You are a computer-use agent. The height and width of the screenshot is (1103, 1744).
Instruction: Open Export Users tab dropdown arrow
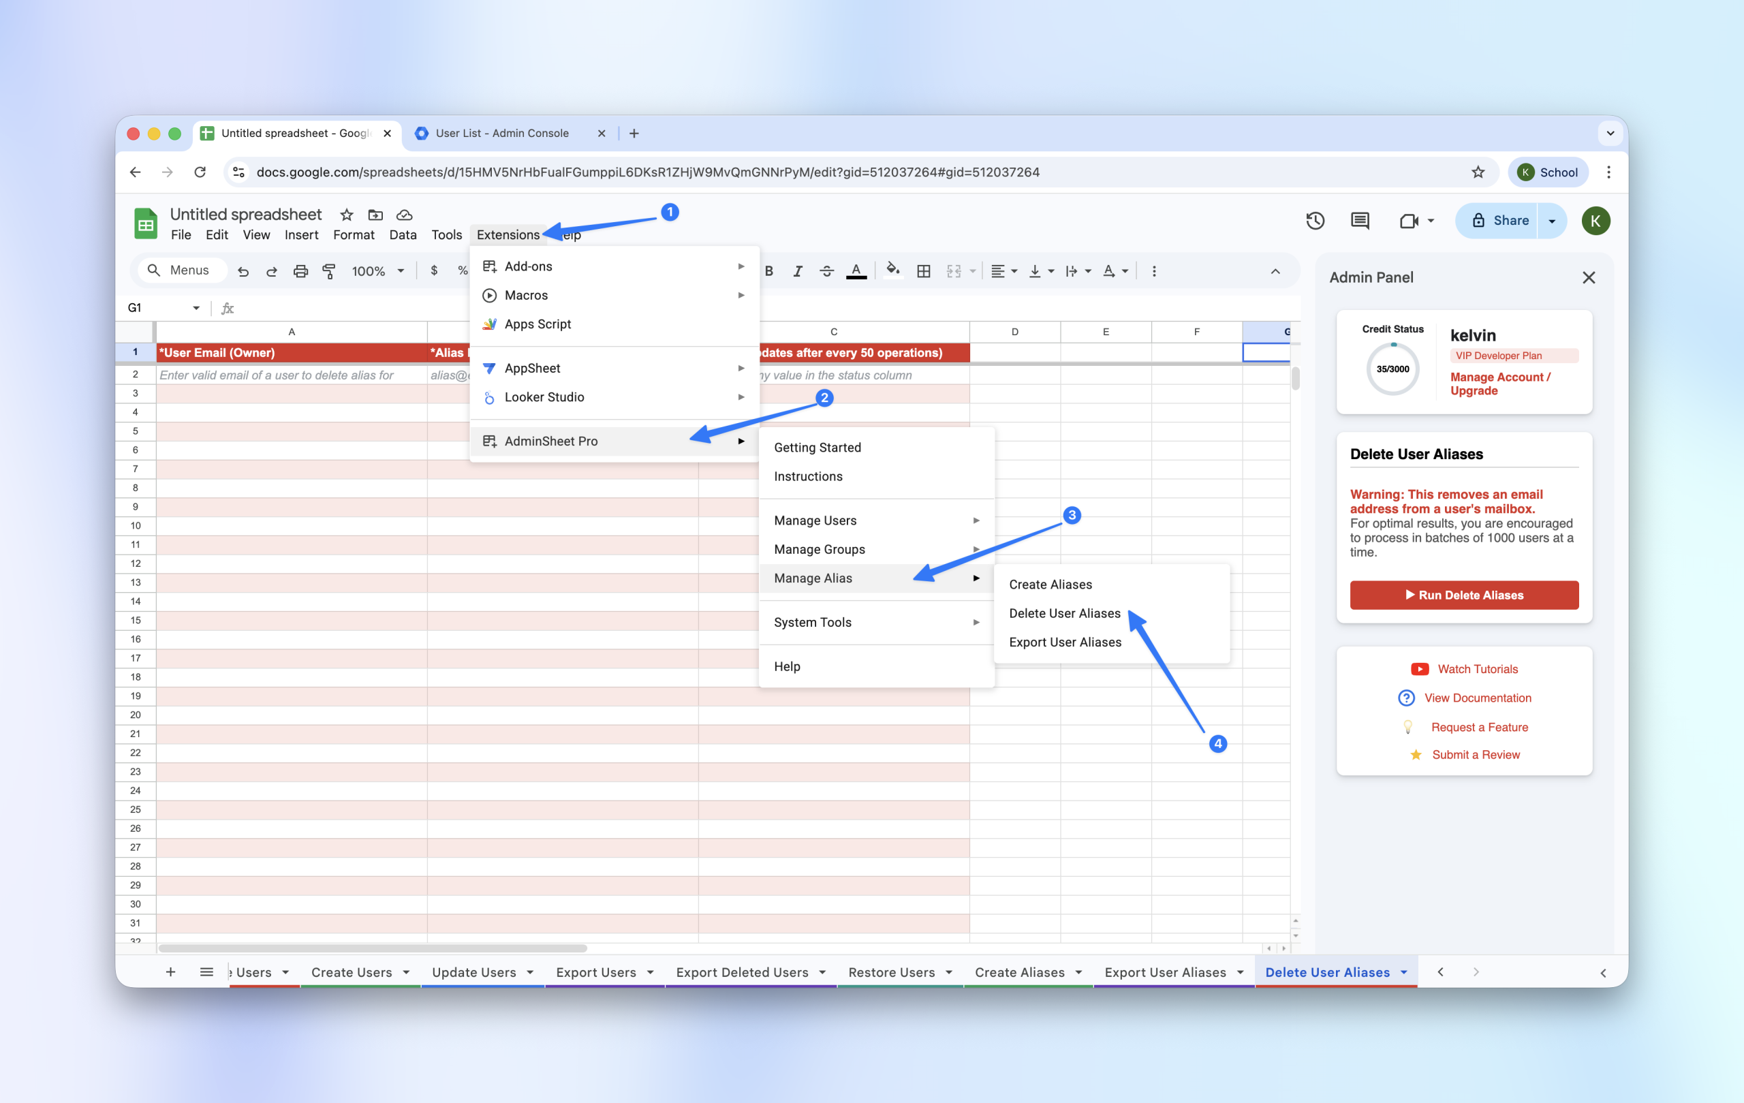(651, 972)
